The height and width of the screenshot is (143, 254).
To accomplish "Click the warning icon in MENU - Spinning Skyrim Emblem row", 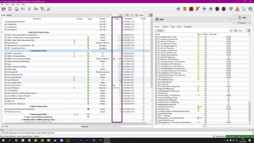I will click(x=114, y=59).
